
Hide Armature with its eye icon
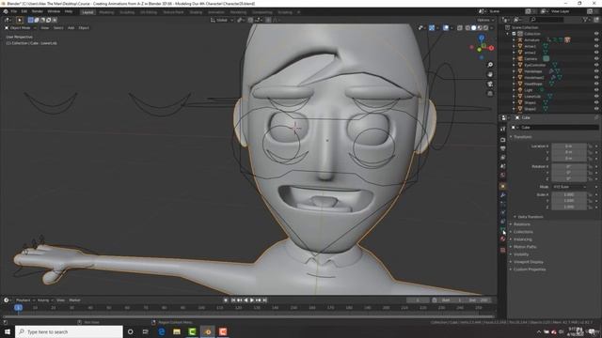[596, 39]
